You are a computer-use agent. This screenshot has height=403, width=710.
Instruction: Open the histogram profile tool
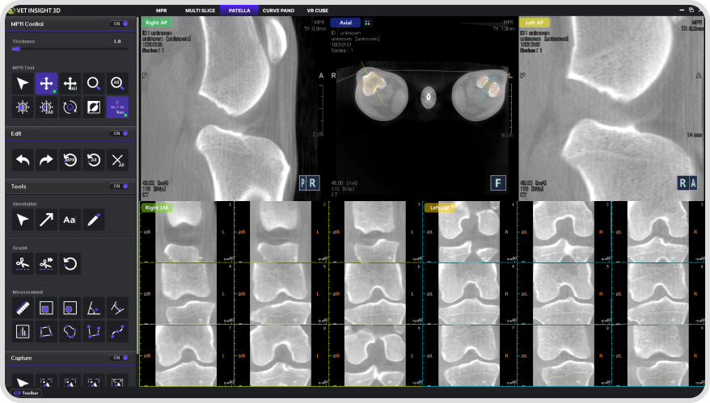pyautogui.click(x=23, y=331)
